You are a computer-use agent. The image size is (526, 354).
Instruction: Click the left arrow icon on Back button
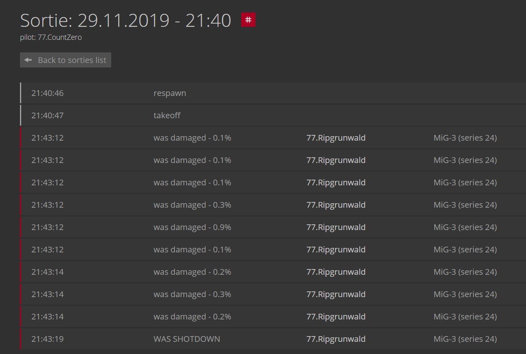click(x=28, y=60)
